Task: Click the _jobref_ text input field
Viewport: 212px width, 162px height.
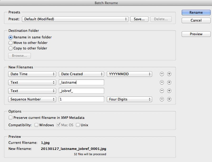Action: 81,91
